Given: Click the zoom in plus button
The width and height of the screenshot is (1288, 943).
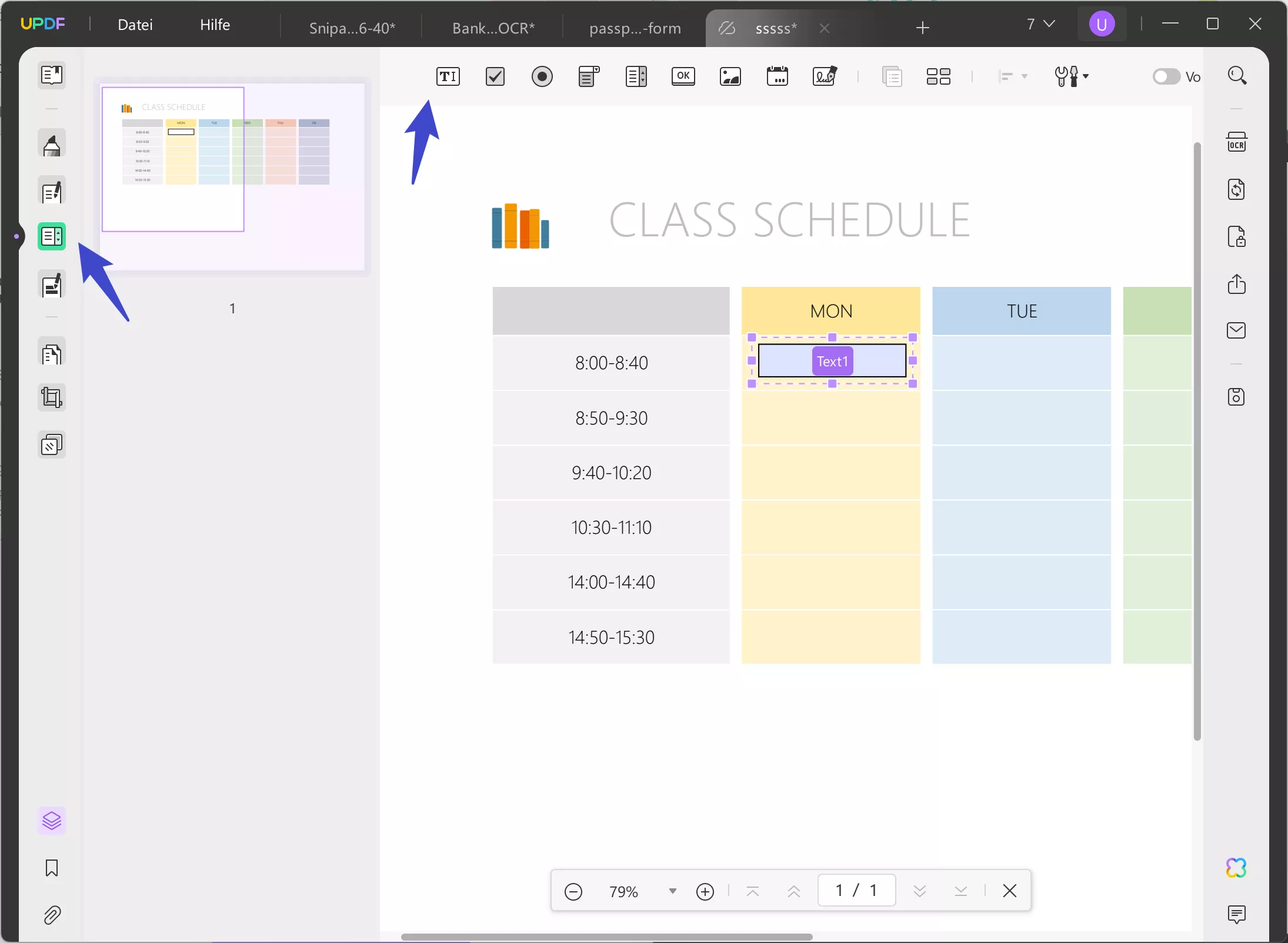Looking at the screenshot, I should pyautogui.click(x=705, y=891).
